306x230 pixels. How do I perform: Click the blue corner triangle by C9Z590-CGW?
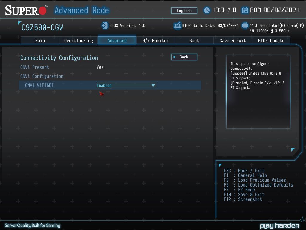point(19,23)
